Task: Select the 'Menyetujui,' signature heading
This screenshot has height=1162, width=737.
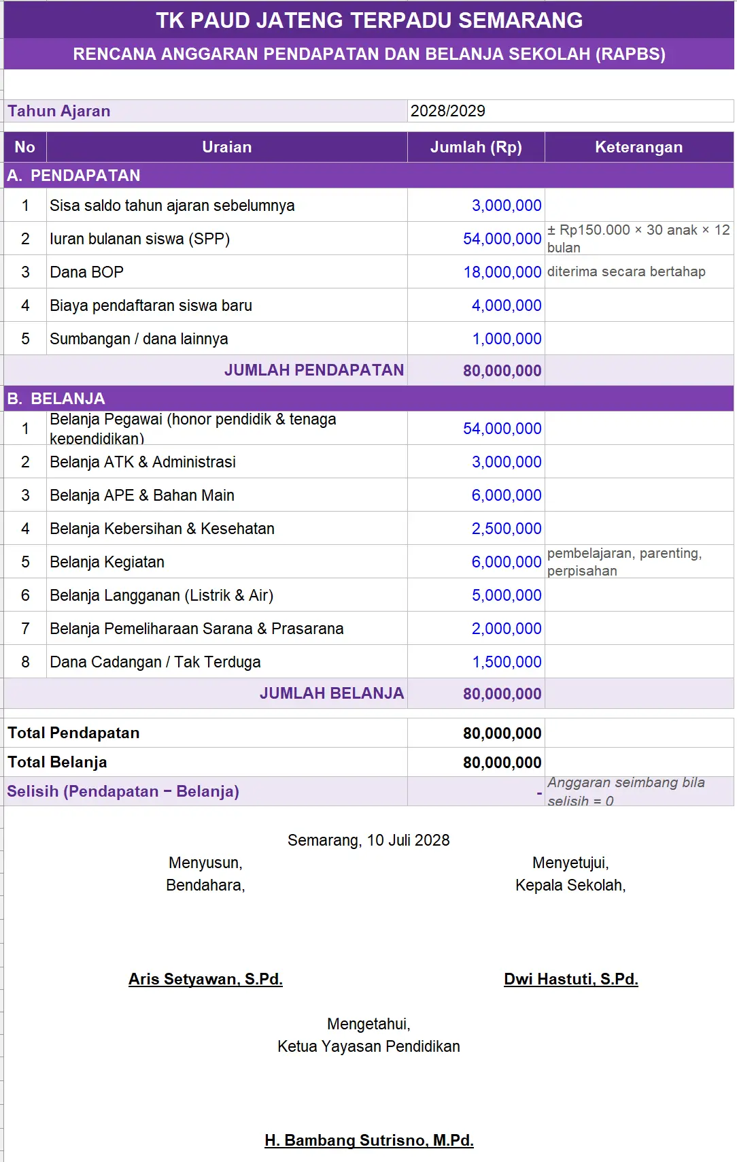Action: point(570,863)
